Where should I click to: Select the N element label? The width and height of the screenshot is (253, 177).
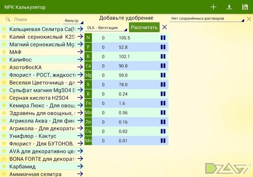[x=88, y=38]
